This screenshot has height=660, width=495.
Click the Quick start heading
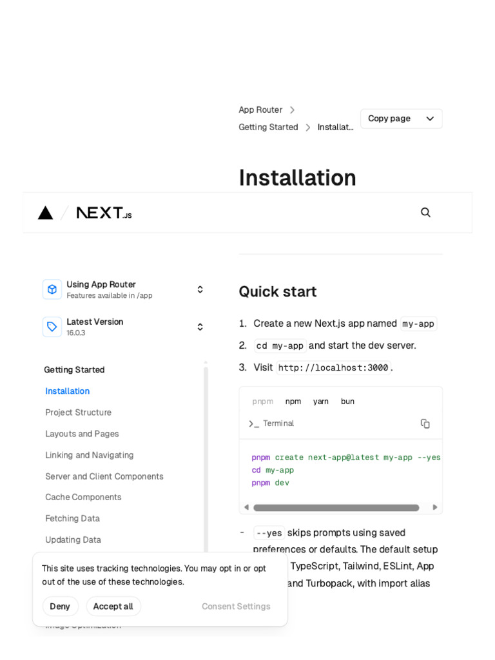pyautogui.click(x=278, y=292)
